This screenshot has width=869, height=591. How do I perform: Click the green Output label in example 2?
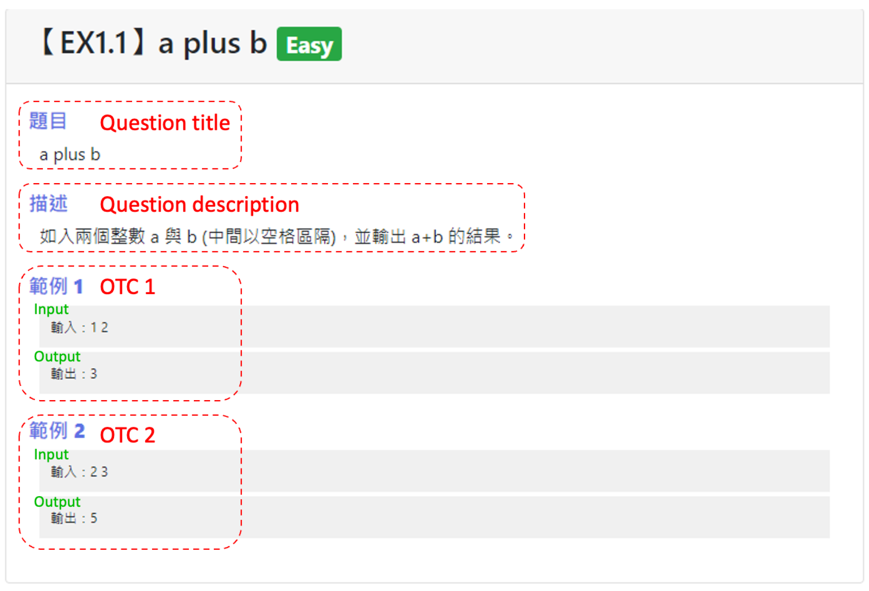(x=57, y=502)
